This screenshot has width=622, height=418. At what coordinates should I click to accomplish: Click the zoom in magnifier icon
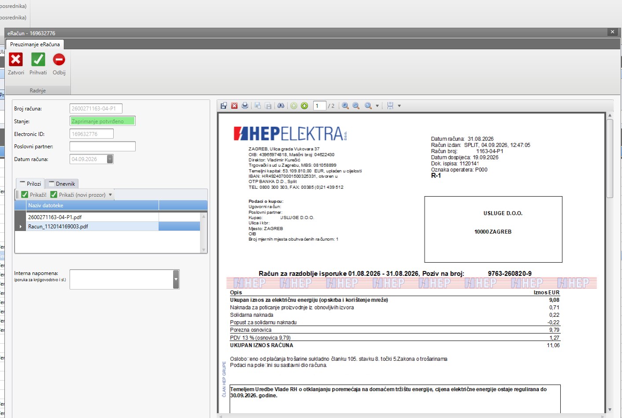(x=345, y=106)
